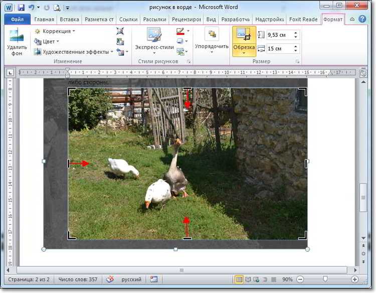Viewport: 376px width, 293px height.
Task: Open the Коррекция dropdown
Action: [55, 31]
